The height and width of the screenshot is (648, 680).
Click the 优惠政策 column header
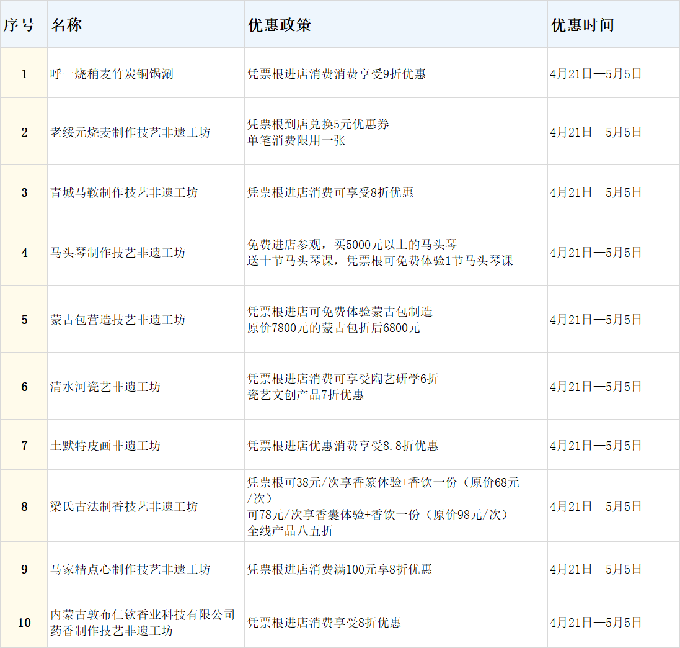[x=280, y=25]
